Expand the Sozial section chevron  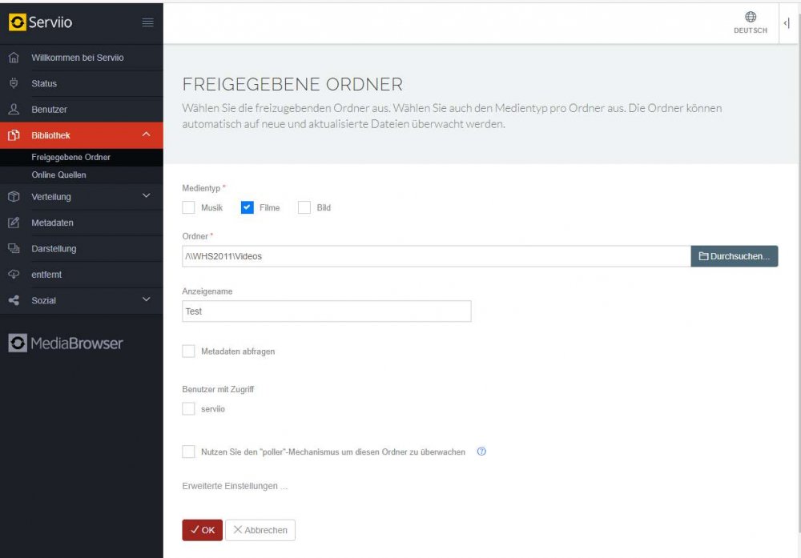[146, 299]
